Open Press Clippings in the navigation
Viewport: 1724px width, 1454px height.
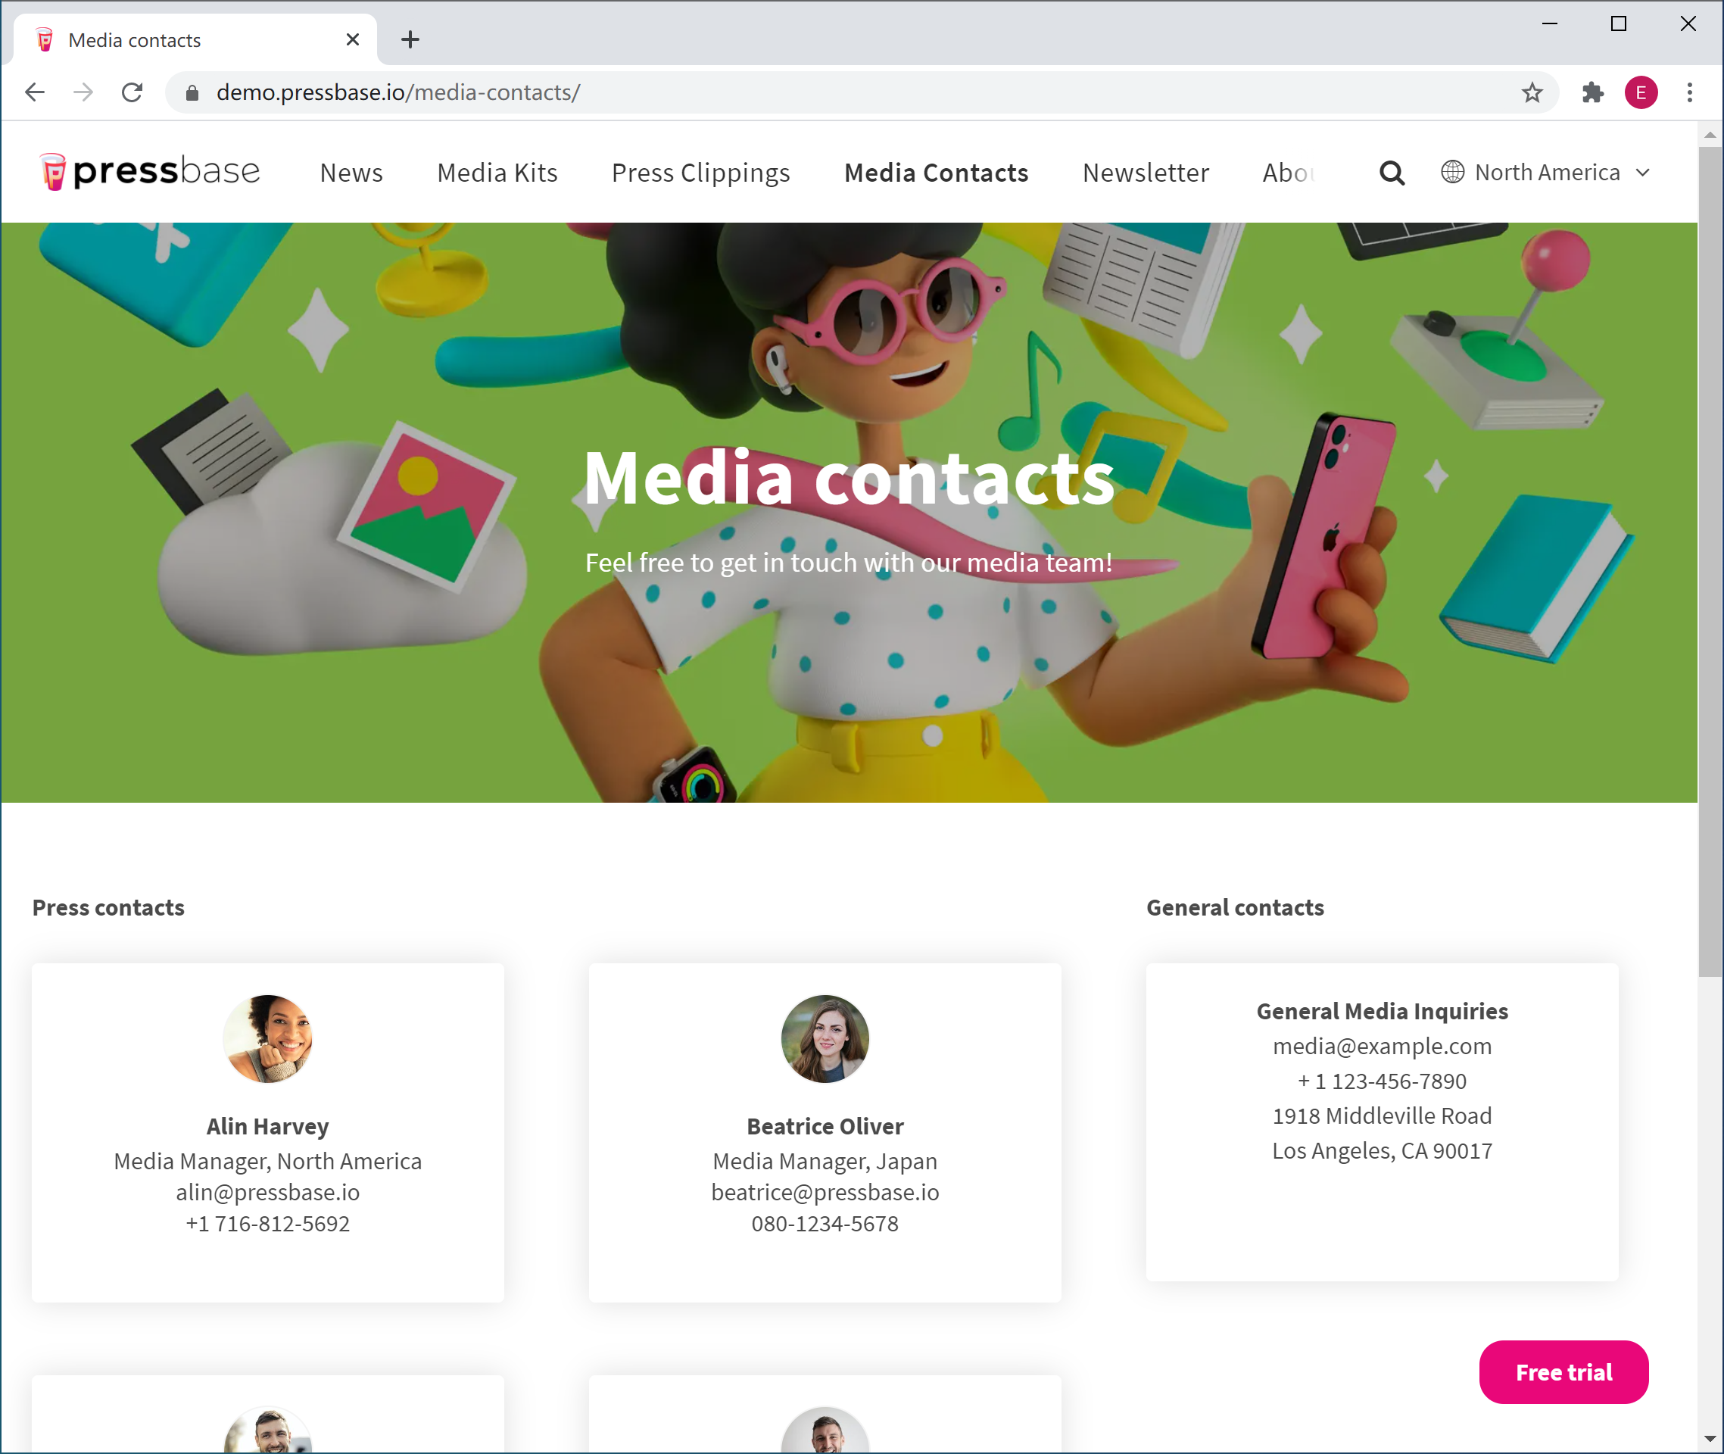(x=700, y=173)
